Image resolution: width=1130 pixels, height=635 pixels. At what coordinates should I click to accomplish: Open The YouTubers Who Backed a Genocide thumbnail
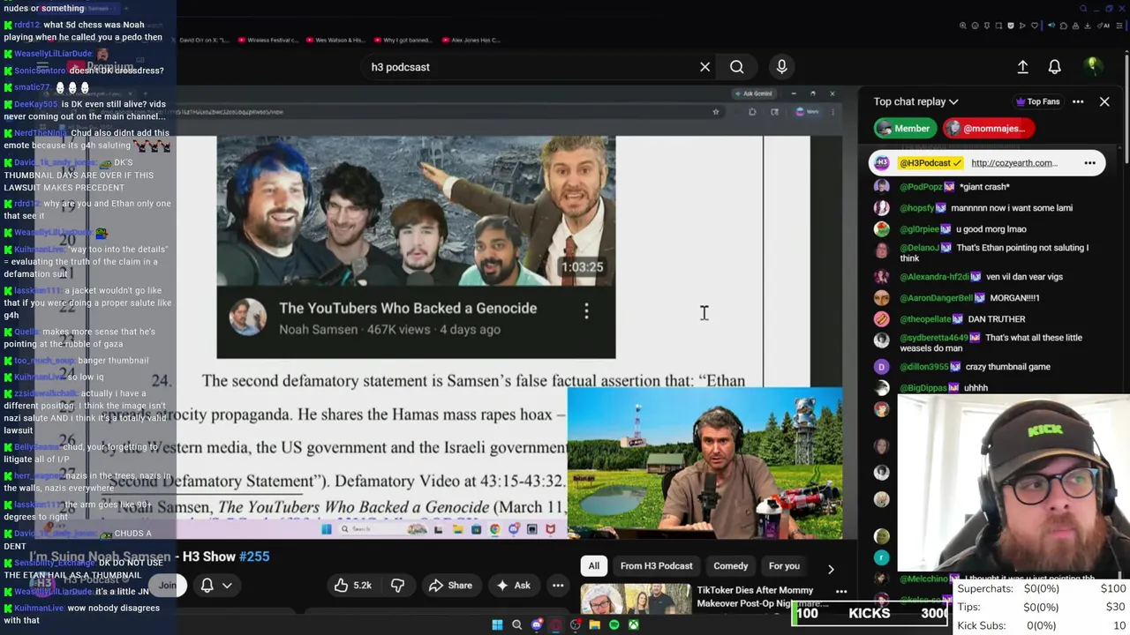[x=416, y=211]
